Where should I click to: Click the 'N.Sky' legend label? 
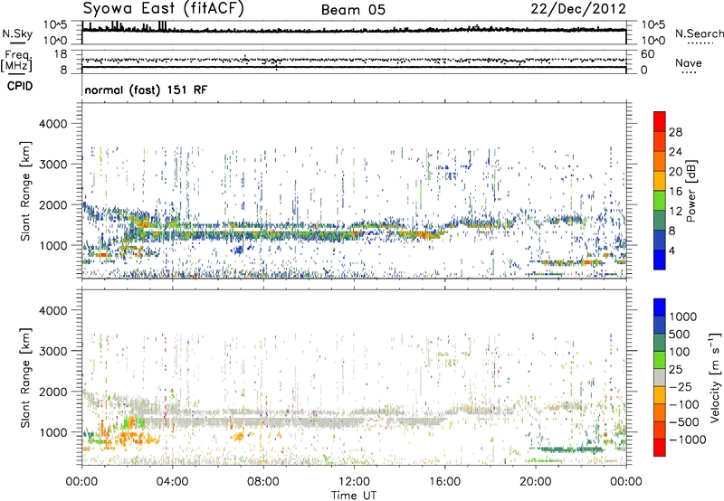tap(17, 33)
